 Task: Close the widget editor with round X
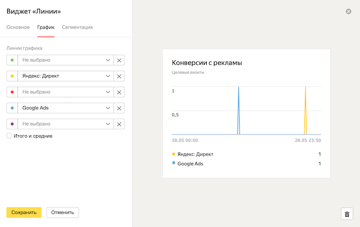[349, 11]
